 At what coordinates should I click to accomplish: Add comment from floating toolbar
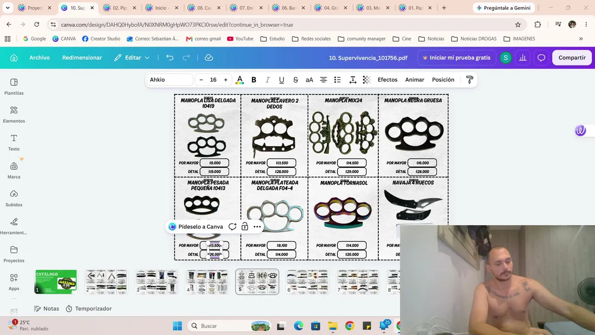[232, 227]
